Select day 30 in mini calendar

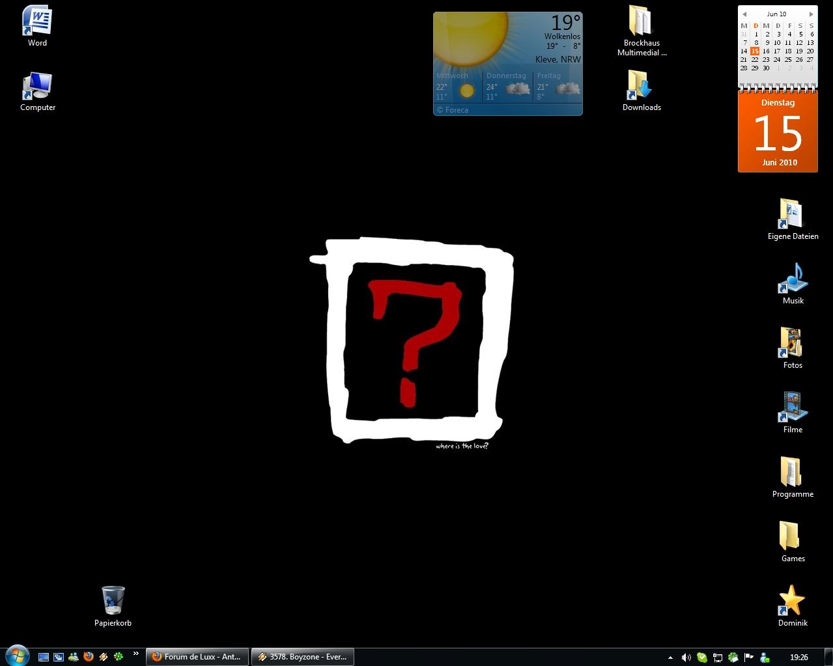766,68
